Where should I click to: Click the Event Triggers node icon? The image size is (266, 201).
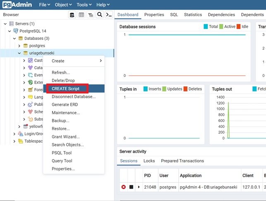[30, 75]
